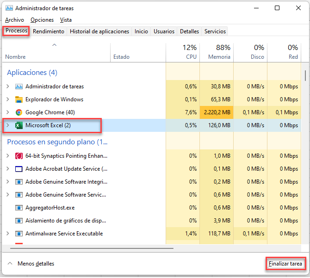Open Historial de aplicaciones tab
The height and width of the screenshot is (278, 310).
tap(99, 31)
